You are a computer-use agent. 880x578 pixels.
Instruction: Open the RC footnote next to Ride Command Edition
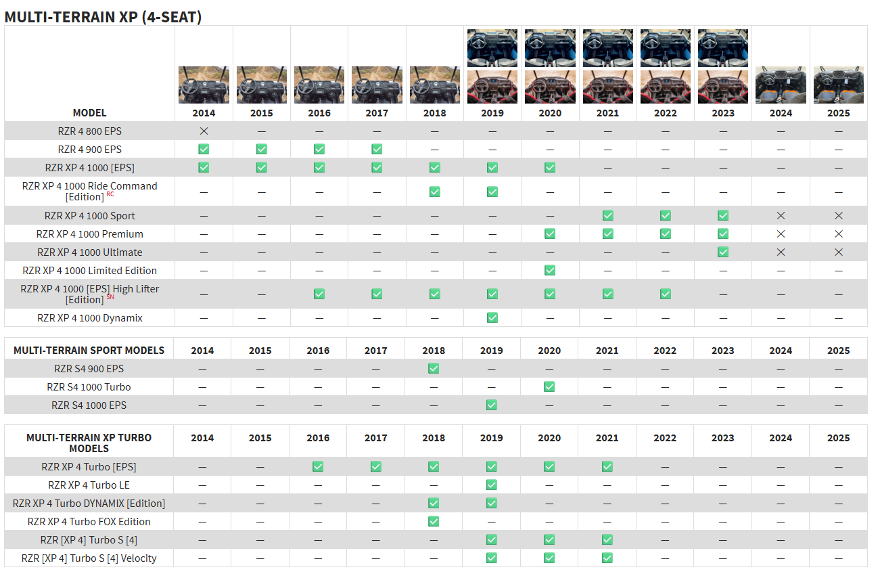(x=110, y=194)
